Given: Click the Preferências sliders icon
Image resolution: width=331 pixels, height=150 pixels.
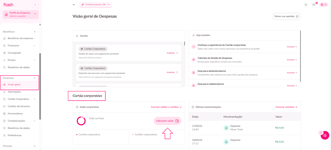Looking at the screenshot, I should (x=4, y=135).
